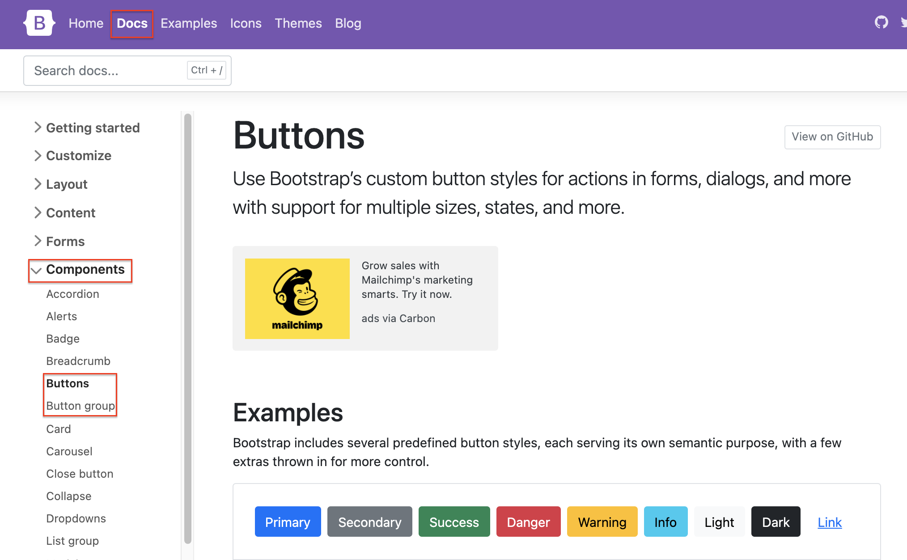Viewport: 907px width, 560px height.
Task: Click View on GitHub button
Action: (x=832, y=137)
